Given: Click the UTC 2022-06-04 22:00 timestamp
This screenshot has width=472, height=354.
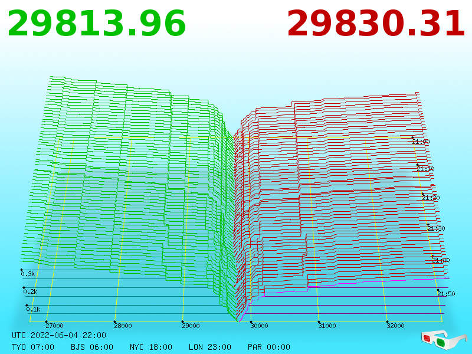Looking at the screenshot, I should coord(59,335).
